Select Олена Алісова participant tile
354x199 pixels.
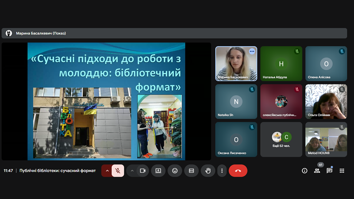click(x=326, y=64)
